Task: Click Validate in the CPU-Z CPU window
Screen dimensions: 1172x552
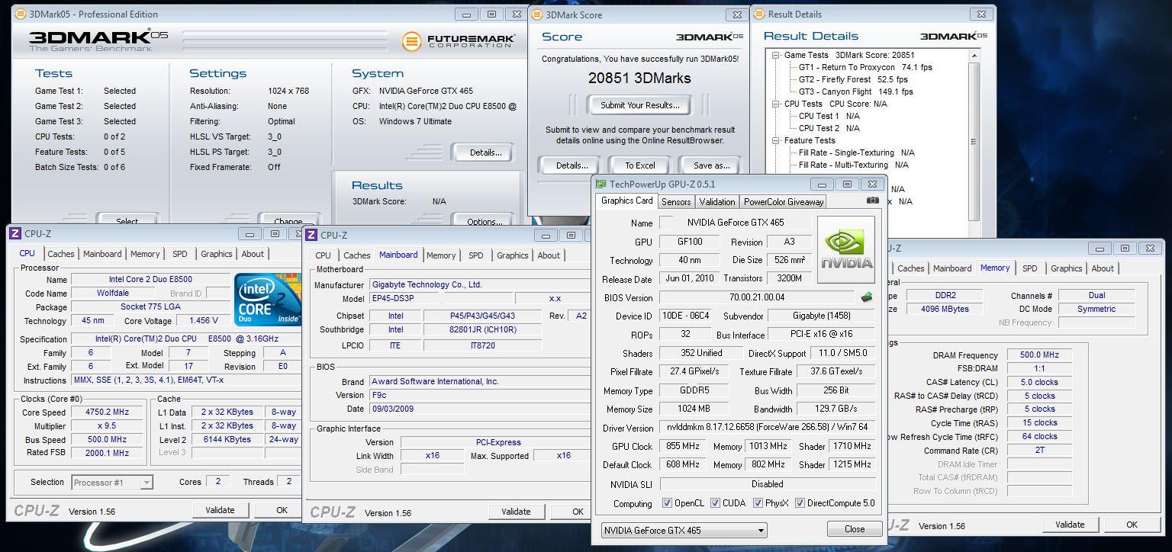Action: coord(220,510)
